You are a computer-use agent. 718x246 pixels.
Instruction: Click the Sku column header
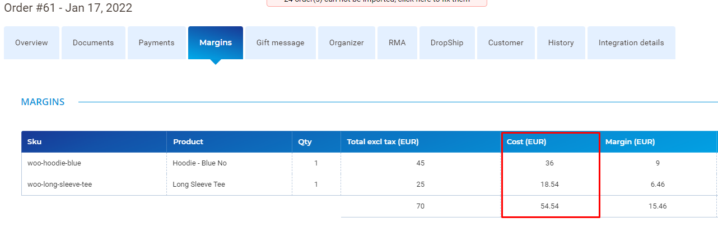tap(35, 142)
